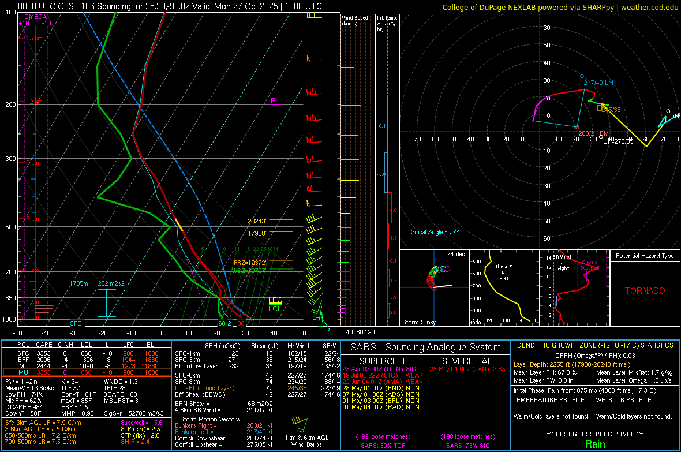Select the SFC parcel row in parcel table
The height and width of the screenshot is (452, 681).
point(87,353)
